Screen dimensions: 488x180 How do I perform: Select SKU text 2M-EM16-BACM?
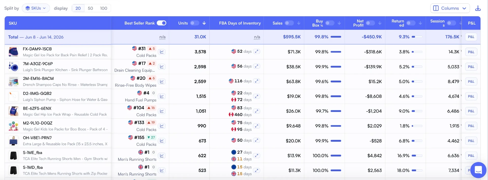(38, 78)
